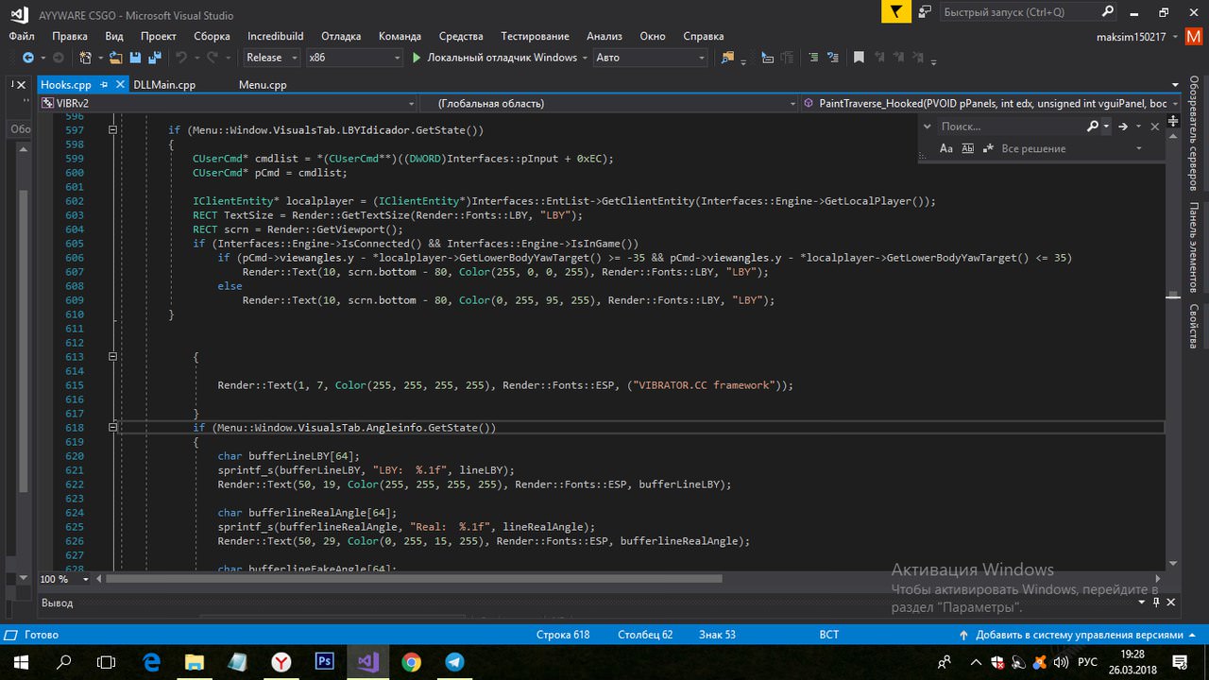
Task: Open the x86 platform dropdown
Action: coord(354,58)
